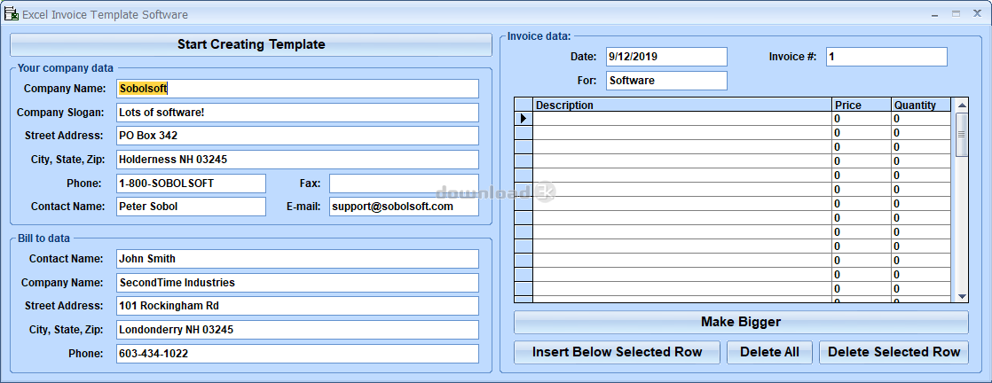Viewport: 992px width, 383px height.
Task: Click the app icon in title bar
Action: [x=12, y=14]
